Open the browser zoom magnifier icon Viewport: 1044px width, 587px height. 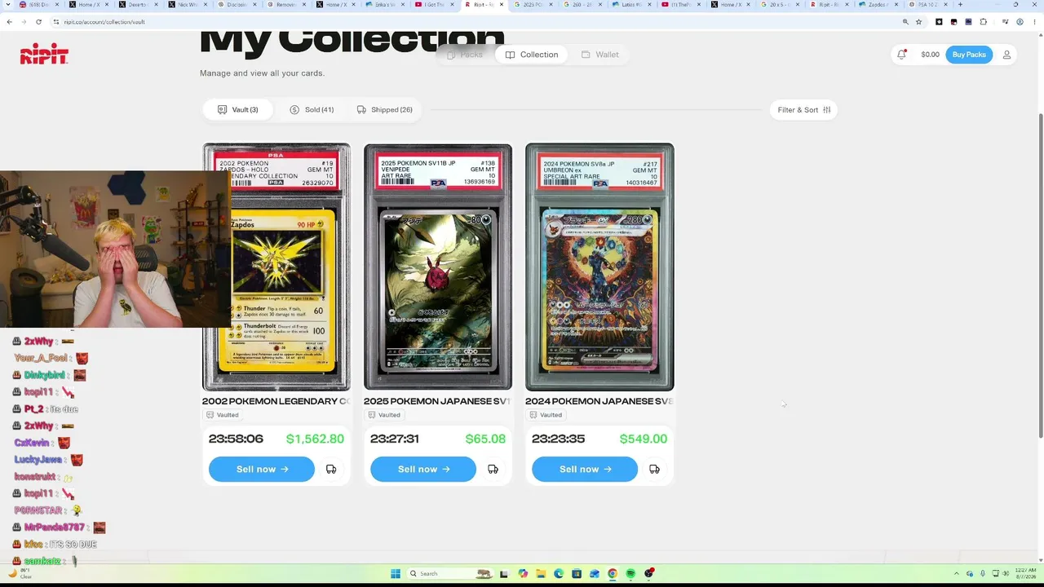905,22
